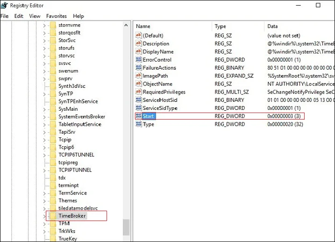Click the string icon beside (Default)
335x242 pixels.
tap(138, 35)
